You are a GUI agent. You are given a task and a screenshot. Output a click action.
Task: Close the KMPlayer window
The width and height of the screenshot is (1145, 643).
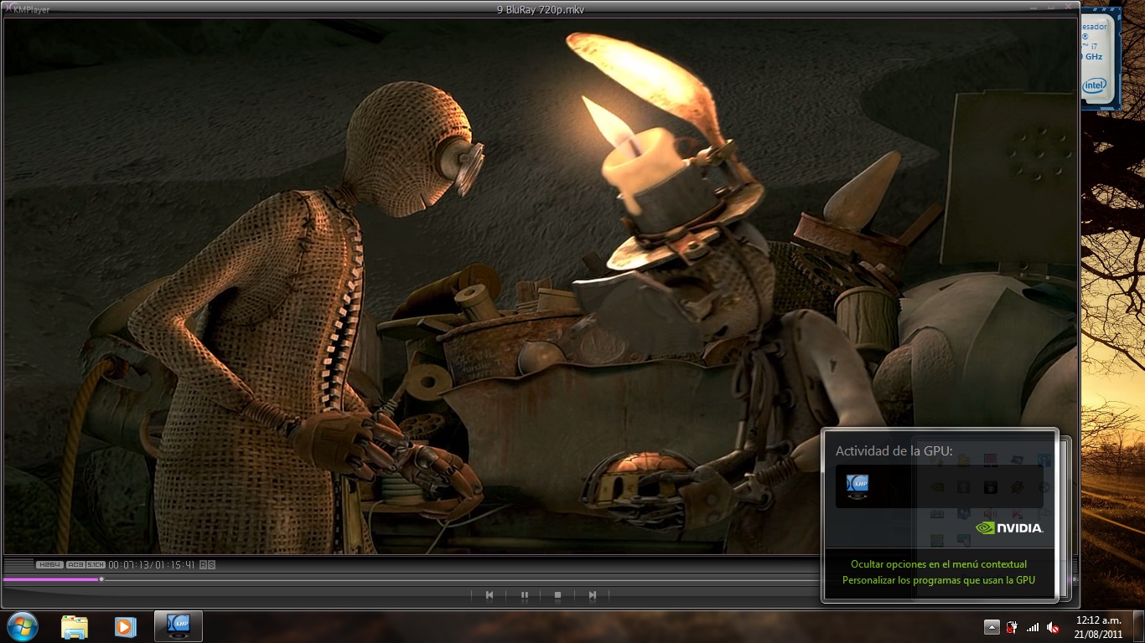[1067, 8]
